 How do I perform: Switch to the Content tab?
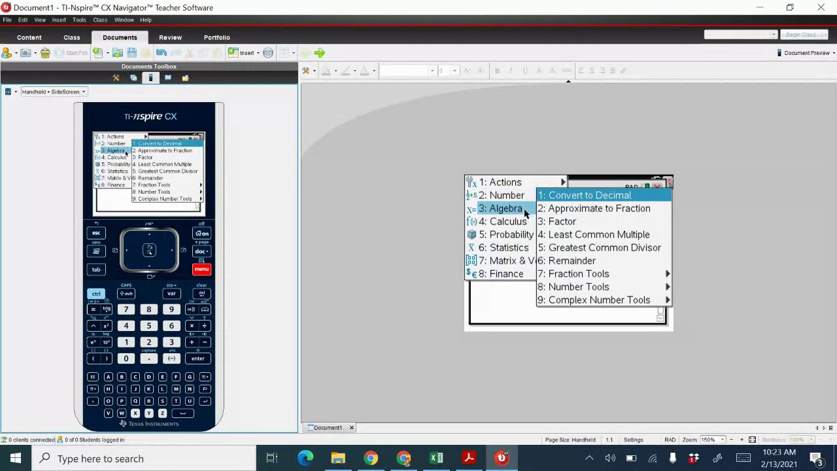coord(29,37)
